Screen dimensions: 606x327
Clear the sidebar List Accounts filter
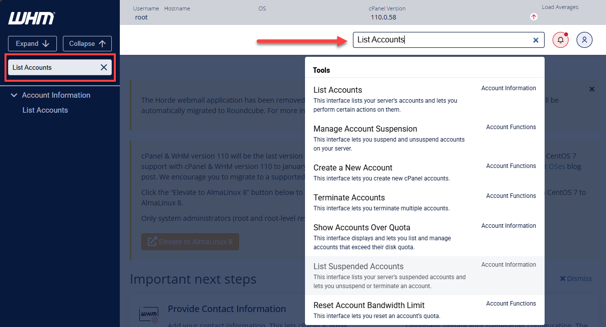coord(104,67)
